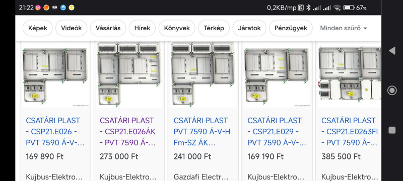Image resolution: width=403 pixels, height=181 pixels.
Task: Select the 385 500 Ft price
Action: [x=341, y=156]
